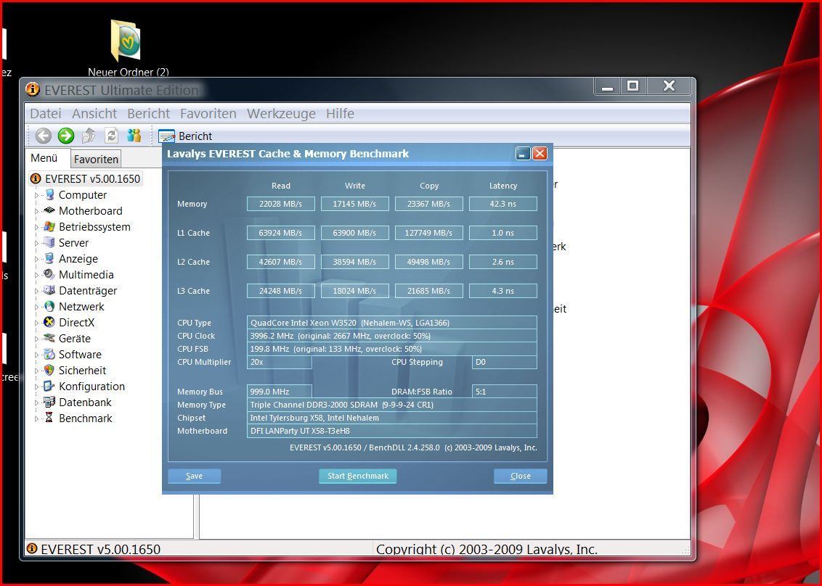Viewport: 822px width, 586px height.
Task: Click the Memory Copy value 23367 MB/s
Action: click(x=429, y=204)
